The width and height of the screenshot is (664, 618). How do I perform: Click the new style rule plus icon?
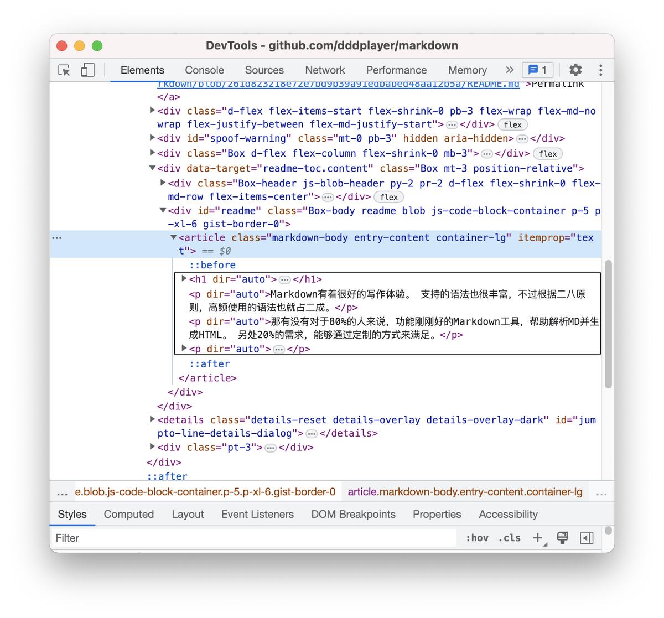[x=537, y=537]
